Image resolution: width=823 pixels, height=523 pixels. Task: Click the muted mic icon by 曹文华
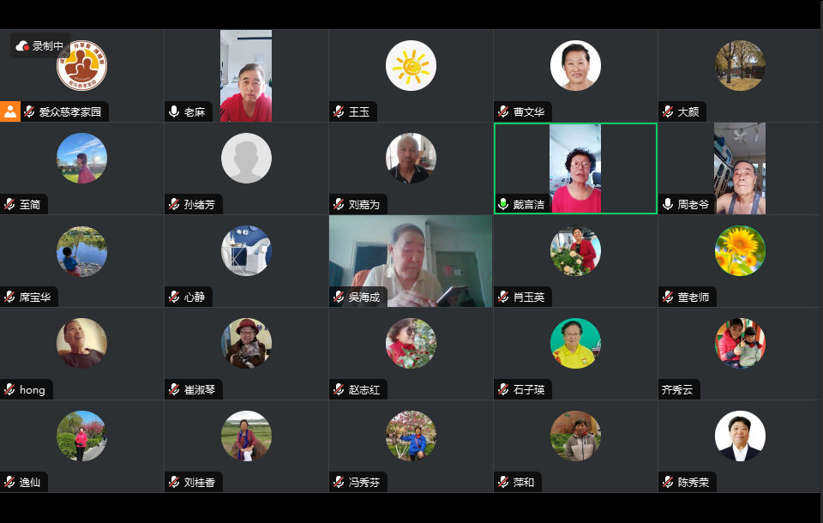pyautogui.click(x=503, y=111)
